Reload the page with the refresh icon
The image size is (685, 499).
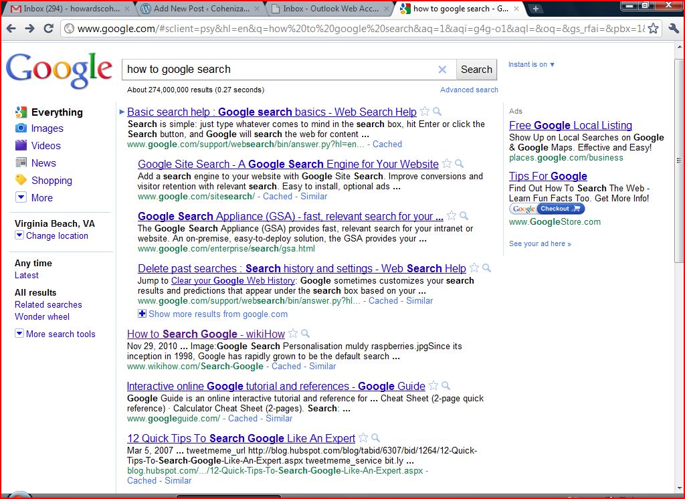[48, 29]
